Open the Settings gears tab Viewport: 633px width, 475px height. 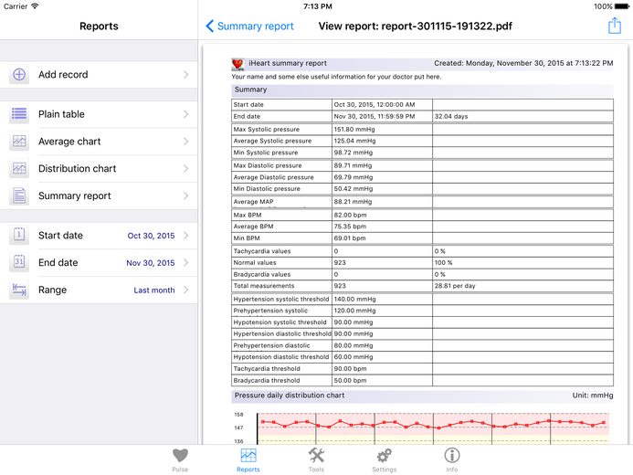click(384, 460)
